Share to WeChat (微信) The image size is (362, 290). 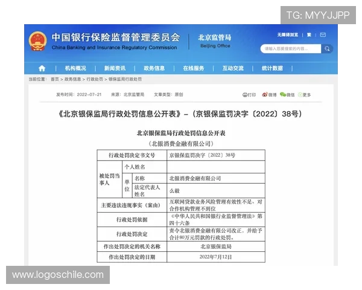[287, 95]
